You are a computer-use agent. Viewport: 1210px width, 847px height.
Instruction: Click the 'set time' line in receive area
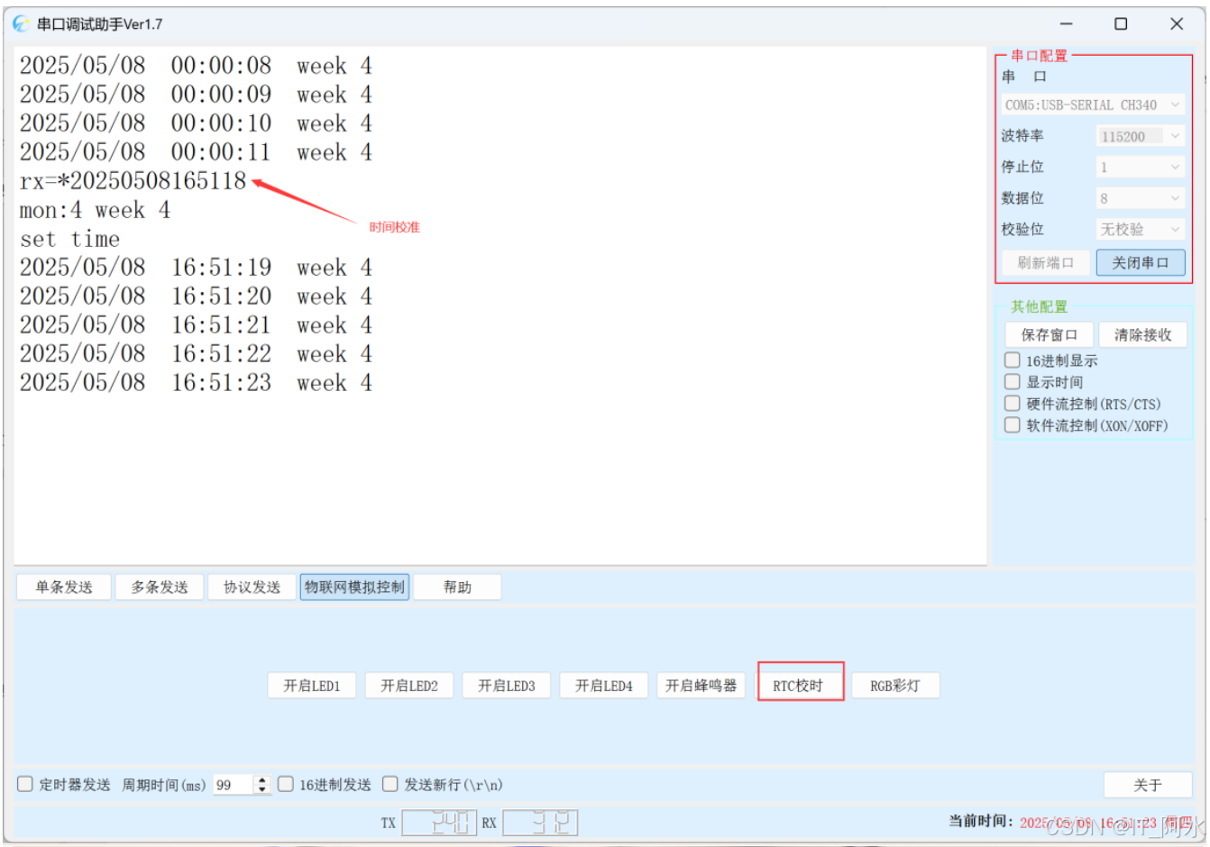[70, 240]
